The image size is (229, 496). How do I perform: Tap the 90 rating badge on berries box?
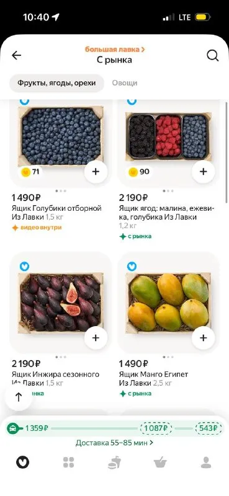click(139, 172)
